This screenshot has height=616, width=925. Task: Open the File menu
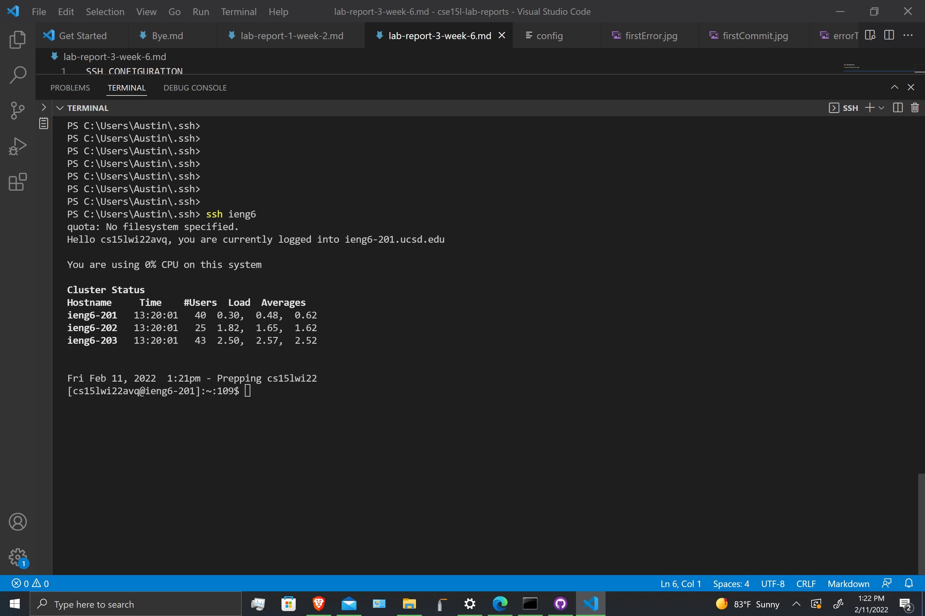(39, 12)
